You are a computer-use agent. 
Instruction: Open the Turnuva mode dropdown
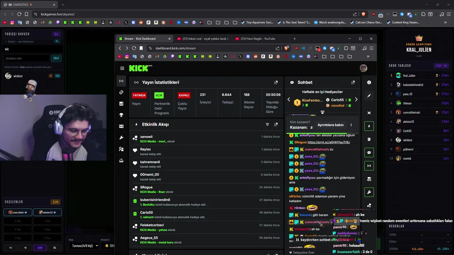(x=85, y=245)
